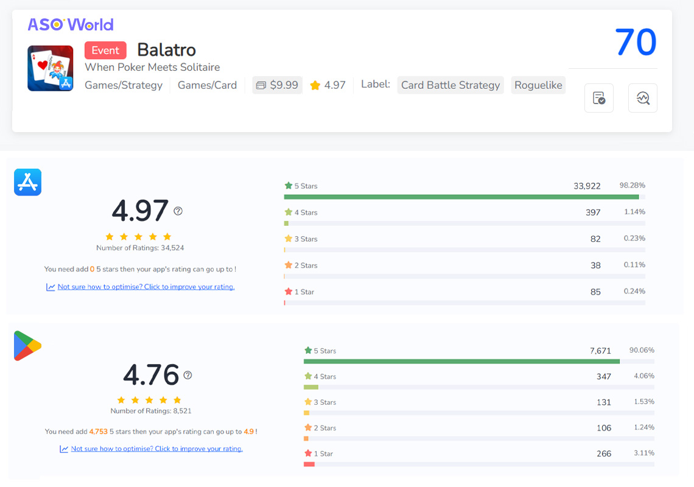
Task: Click the Google Play 3 Stars icon
Action: coord(308,402)
